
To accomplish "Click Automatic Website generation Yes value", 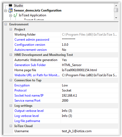I will click(89, 60).
